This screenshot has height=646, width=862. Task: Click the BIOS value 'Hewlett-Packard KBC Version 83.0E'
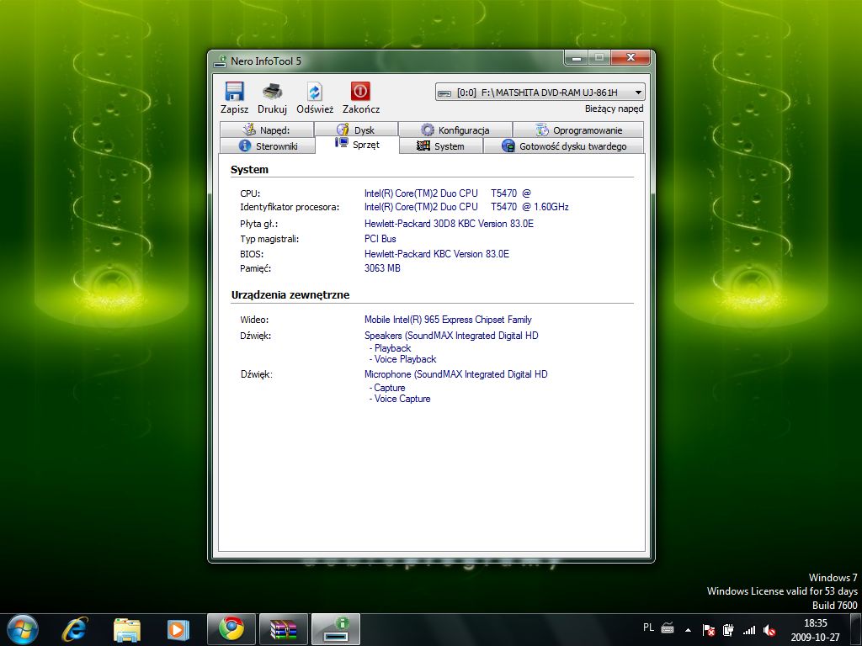pos(437,254)
